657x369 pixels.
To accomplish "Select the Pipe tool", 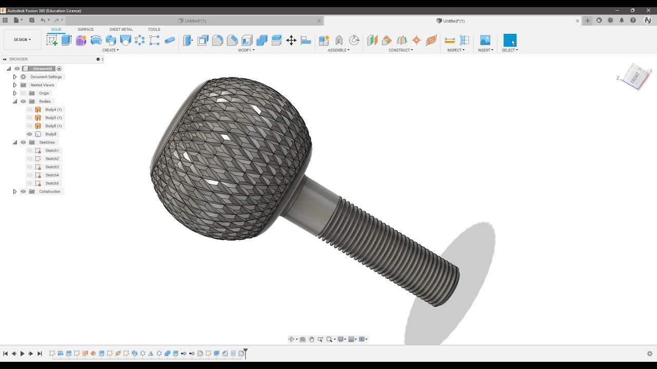I will (x=170, y=40).
